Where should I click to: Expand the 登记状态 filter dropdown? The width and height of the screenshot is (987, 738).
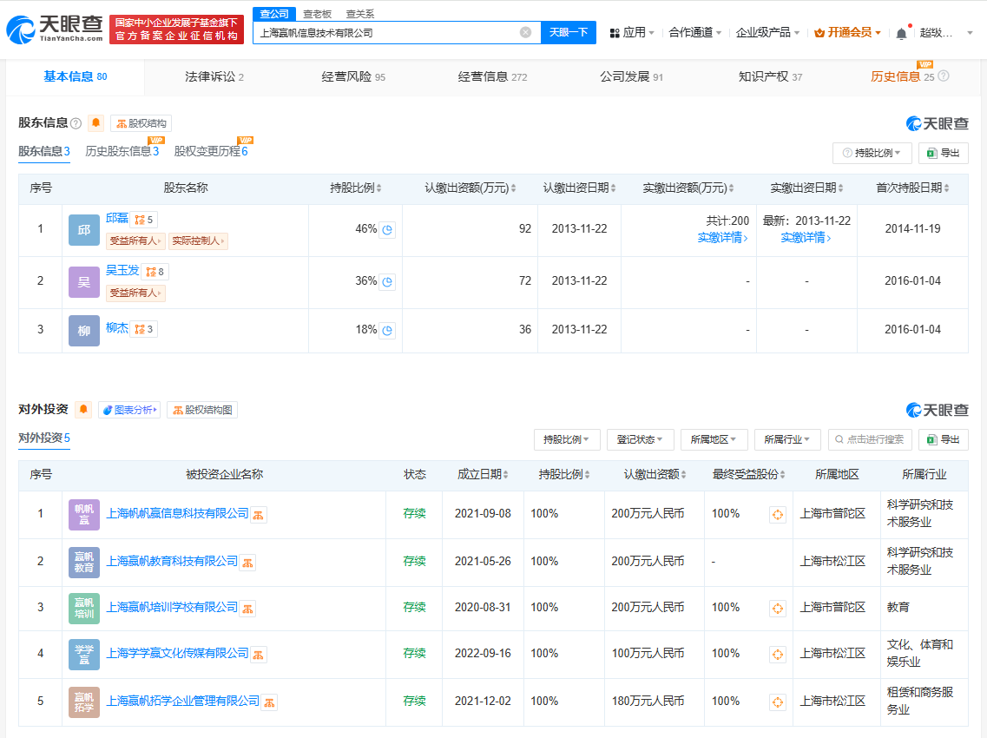641,439
